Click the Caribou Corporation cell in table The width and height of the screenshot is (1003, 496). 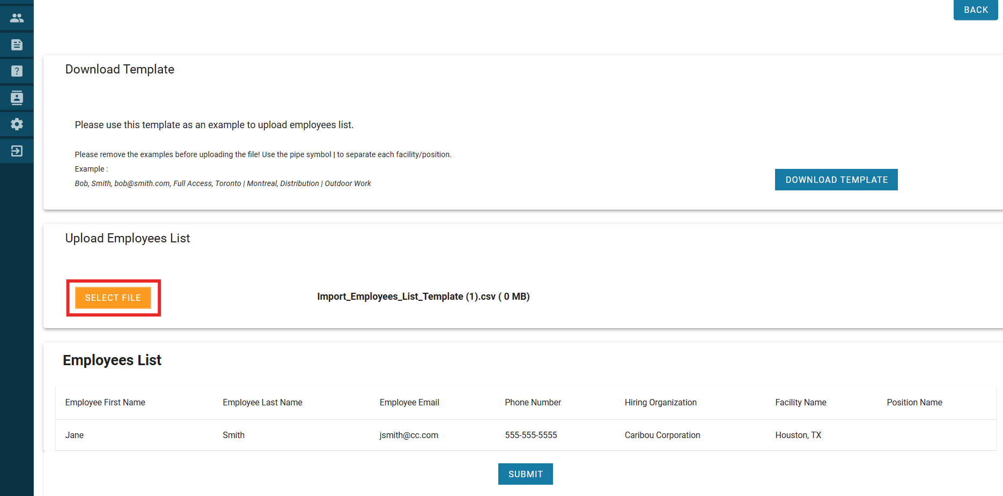[662, 435]
